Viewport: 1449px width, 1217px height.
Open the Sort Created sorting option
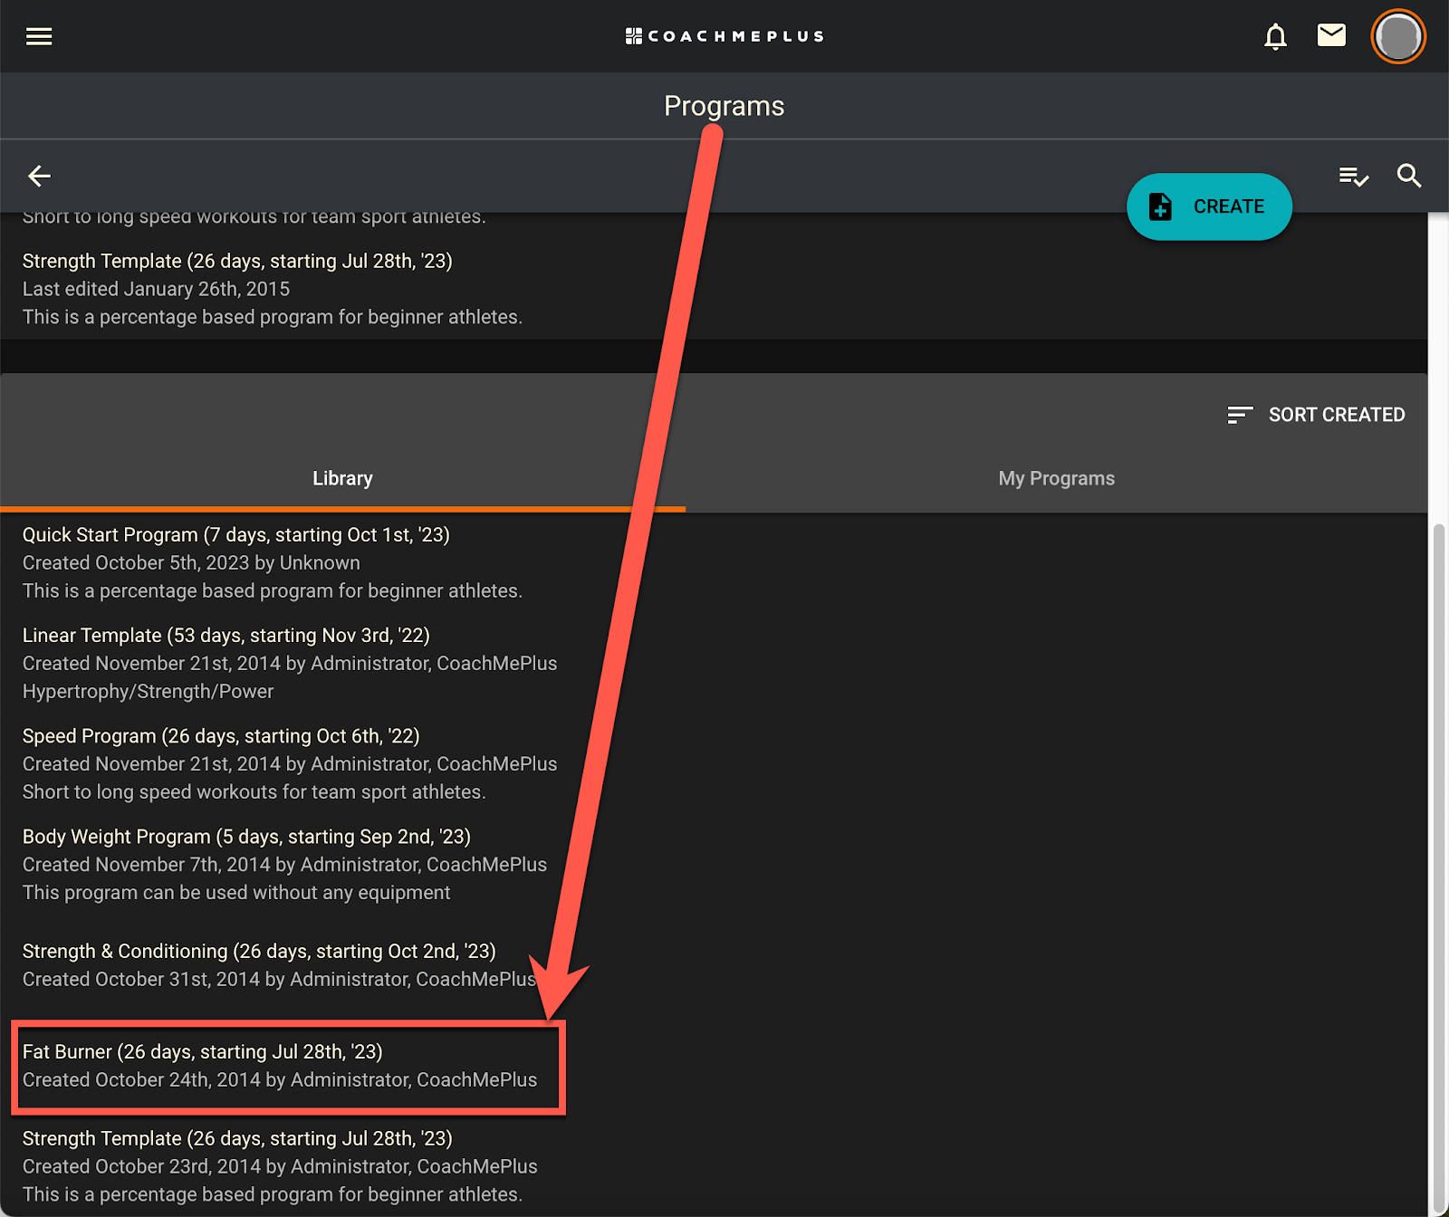coord(1316,415)
